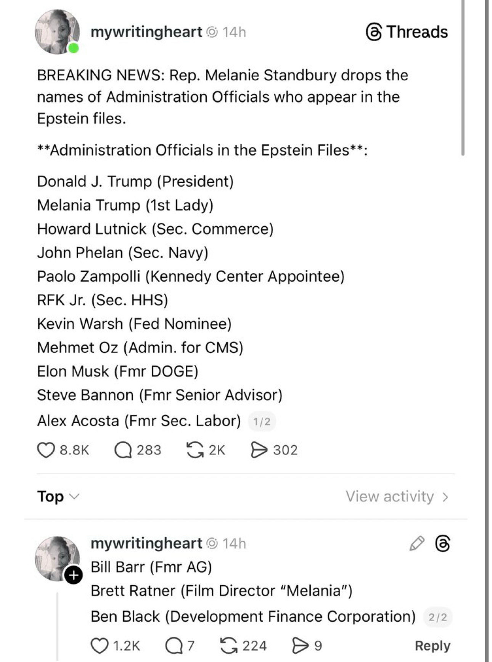Open the main post profile picture
This screenshot has height=662, width=492.
(x=57, y=32)
